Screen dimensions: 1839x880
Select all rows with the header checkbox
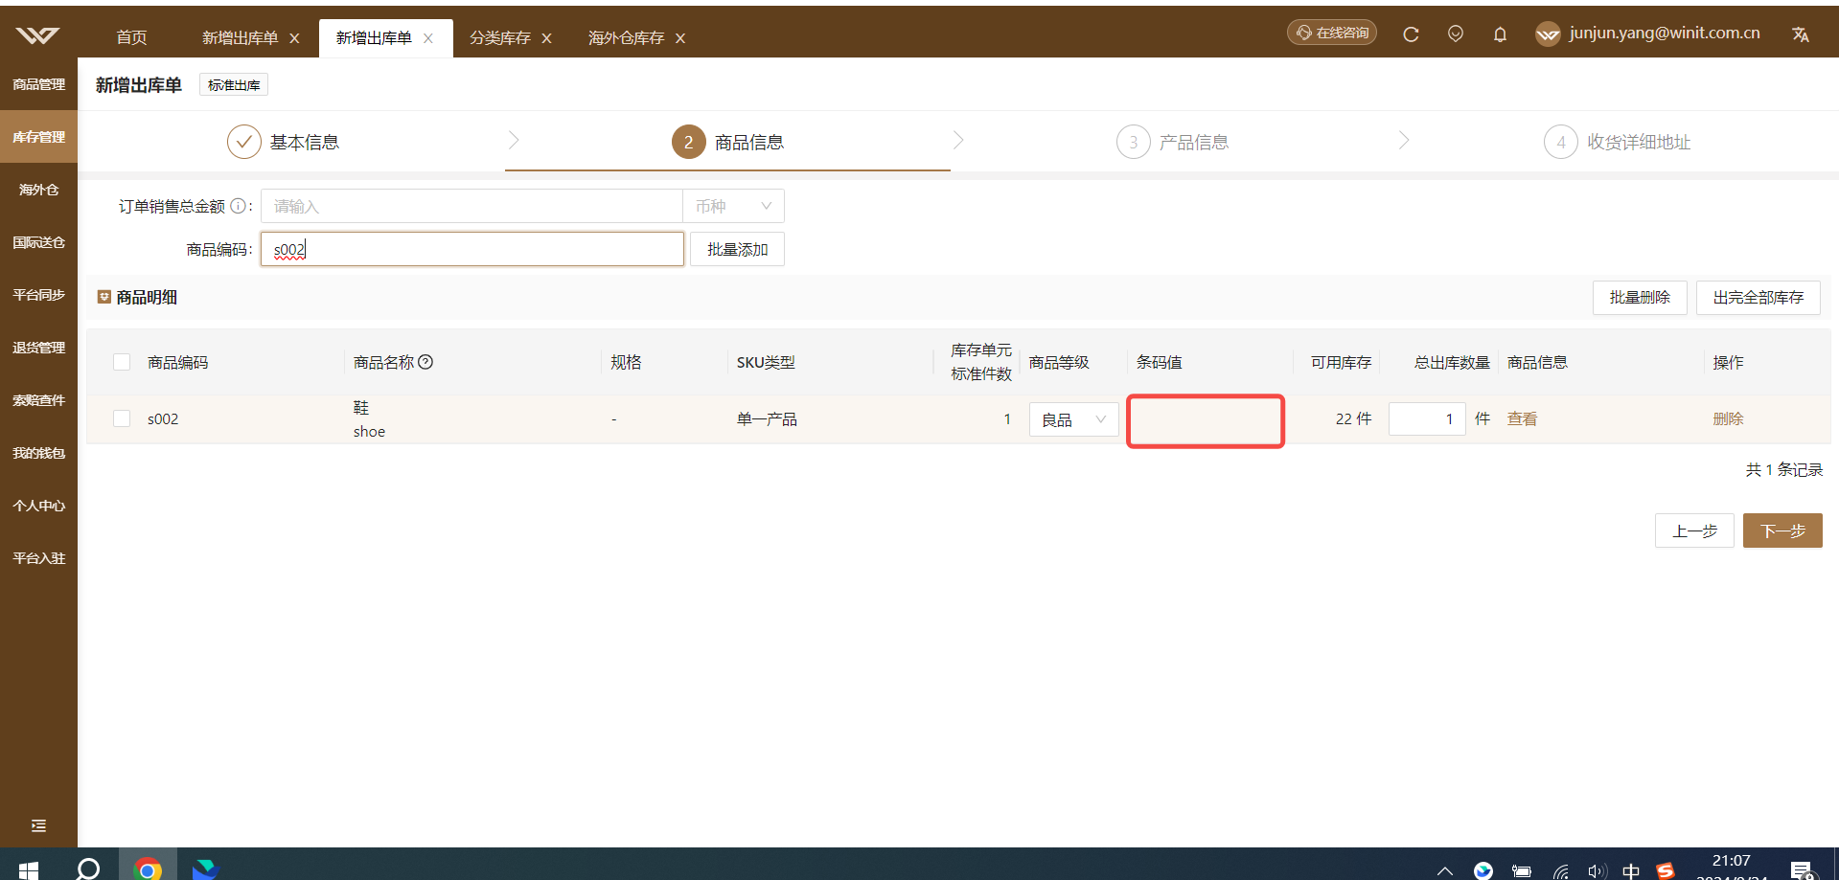point(122,362)
